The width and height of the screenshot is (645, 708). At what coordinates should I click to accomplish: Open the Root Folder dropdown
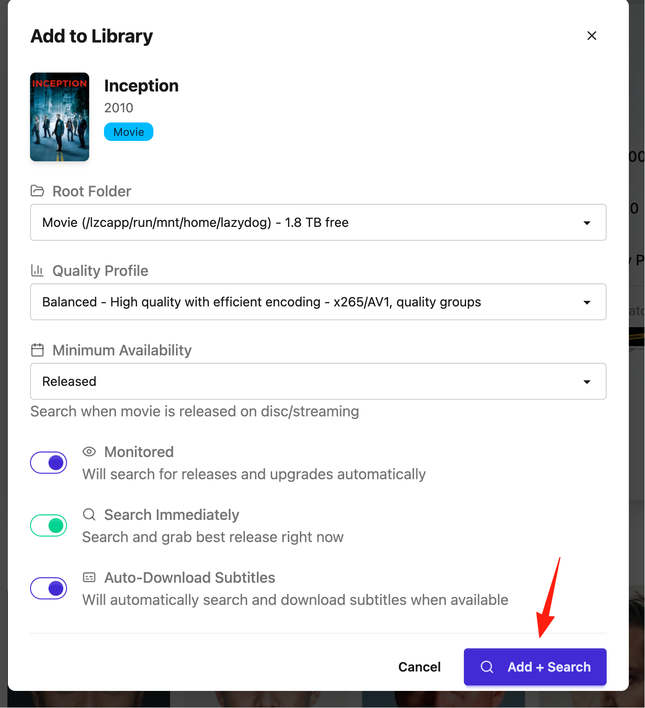(318, 222)
